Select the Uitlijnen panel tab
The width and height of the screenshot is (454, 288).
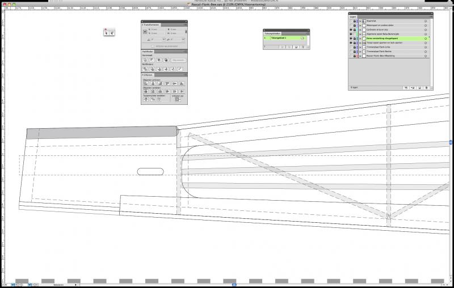pyautogui.click(x=147, y=75)
